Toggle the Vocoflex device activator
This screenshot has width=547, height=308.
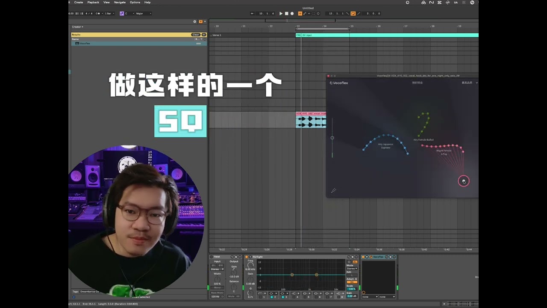point(363,257)
